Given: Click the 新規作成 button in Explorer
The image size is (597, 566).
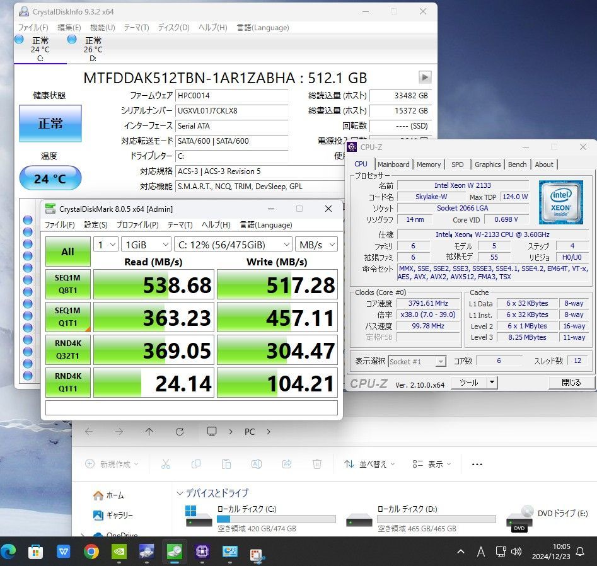Looking at the screenshot, I should 112,464.
